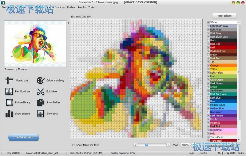Launch the Piet Mondriaan function
Screen dimensions: 246x156
9,91
